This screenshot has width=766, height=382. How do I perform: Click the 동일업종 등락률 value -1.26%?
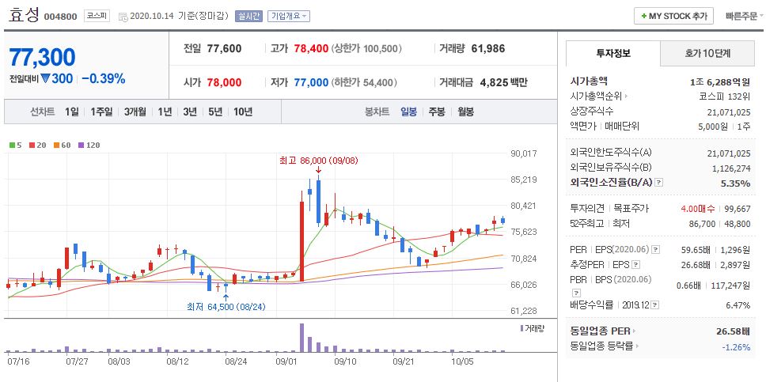coord(736,347)
